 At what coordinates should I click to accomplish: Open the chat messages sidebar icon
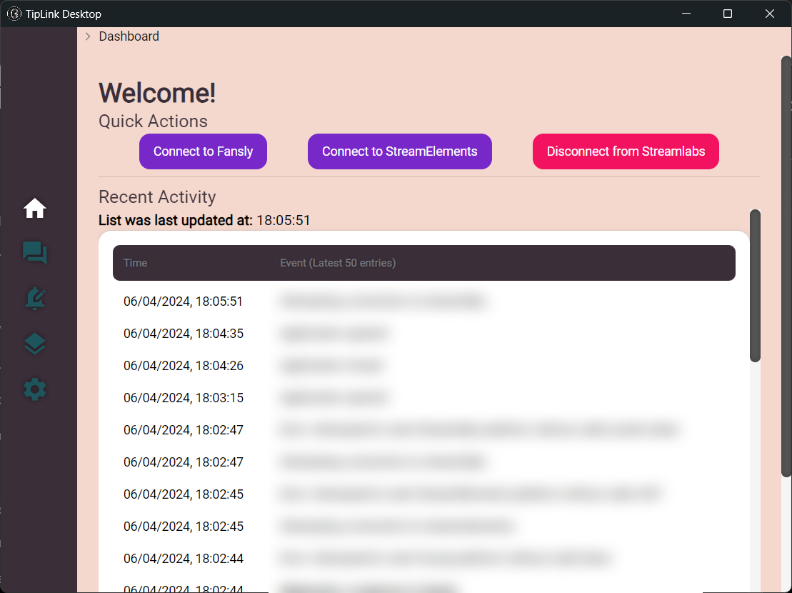coord(35,253)
